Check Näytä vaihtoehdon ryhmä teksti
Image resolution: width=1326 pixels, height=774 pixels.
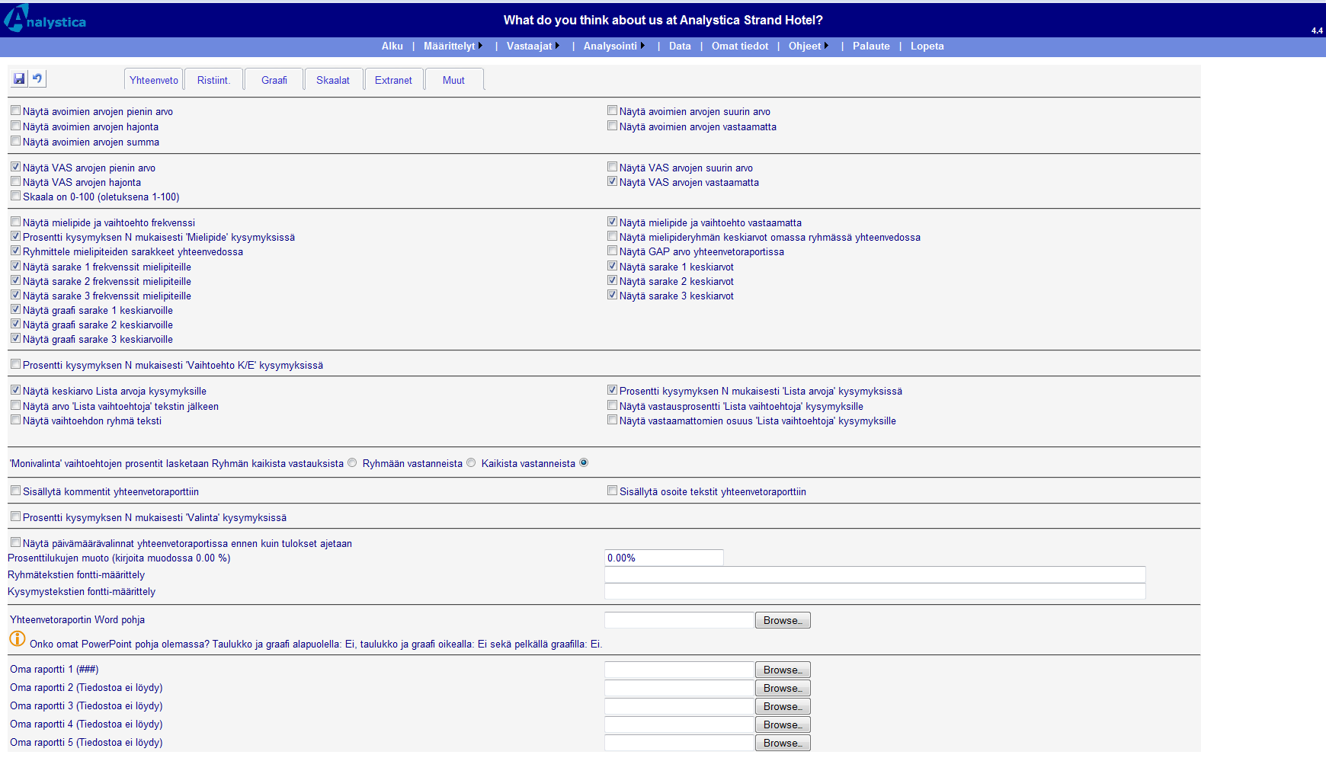click(x=15, y=420)
